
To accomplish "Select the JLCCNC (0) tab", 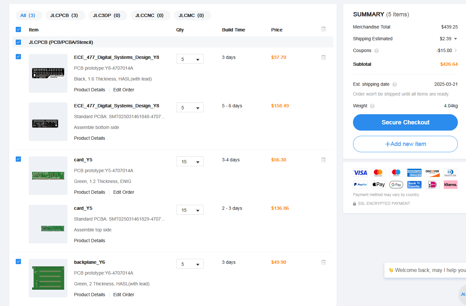I will point(149,15).
